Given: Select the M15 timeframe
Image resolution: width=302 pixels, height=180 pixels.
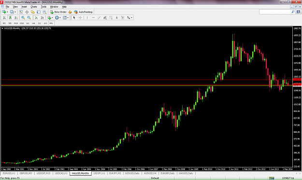Looking at the screenshot, I should point(16,23).
